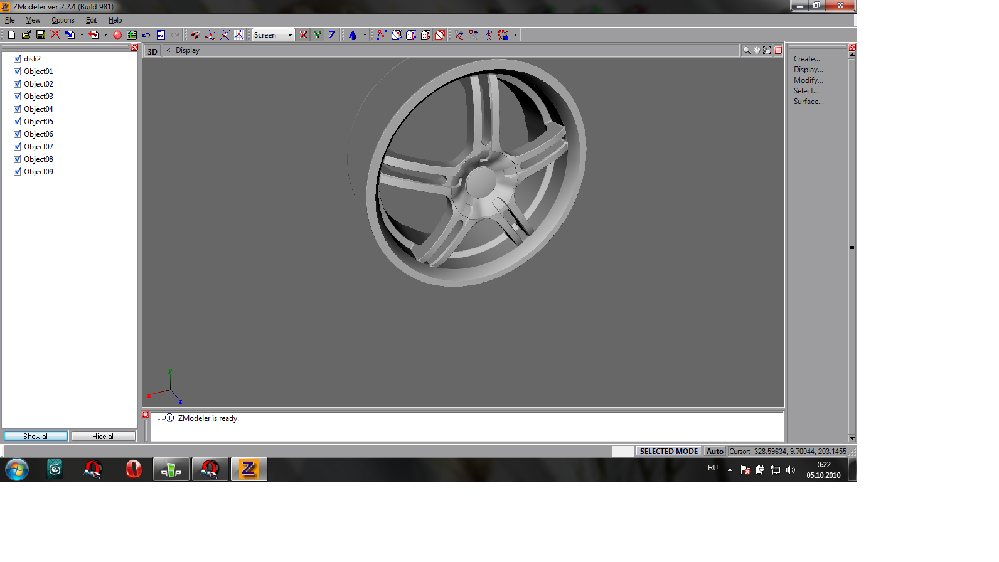Expand the Surface... command group
Image resolution: width=999 pixels, height=562 pixels.
(808, 102)
